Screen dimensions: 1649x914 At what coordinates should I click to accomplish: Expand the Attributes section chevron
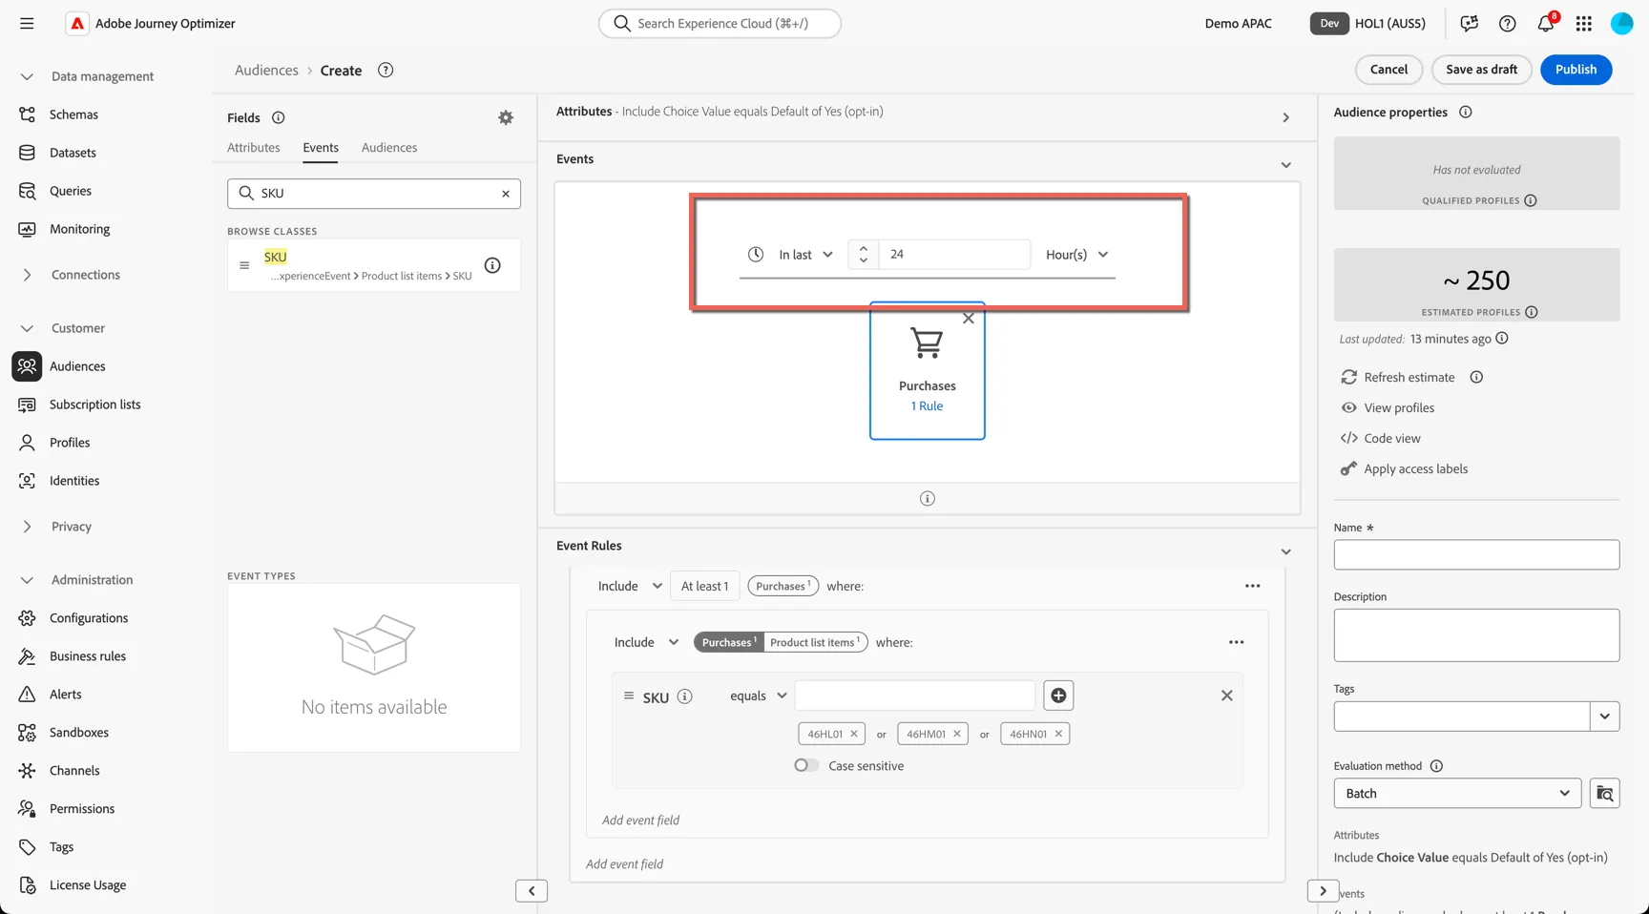coord(1285,118)
